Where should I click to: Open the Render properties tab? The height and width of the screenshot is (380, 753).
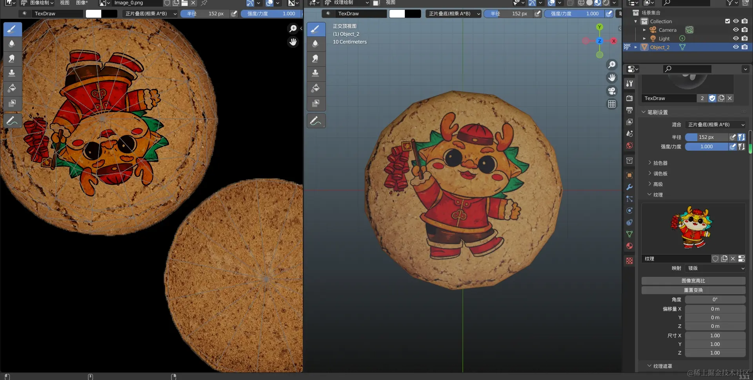629,98
